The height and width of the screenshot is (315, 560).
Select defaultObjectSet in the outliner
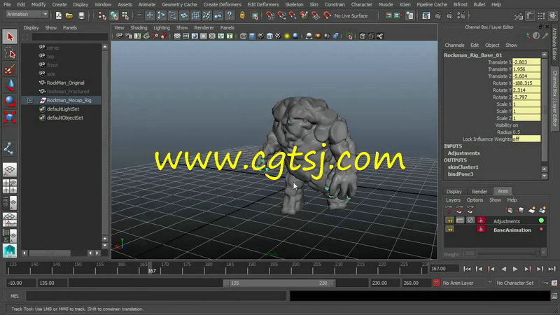tap(65, 118)
